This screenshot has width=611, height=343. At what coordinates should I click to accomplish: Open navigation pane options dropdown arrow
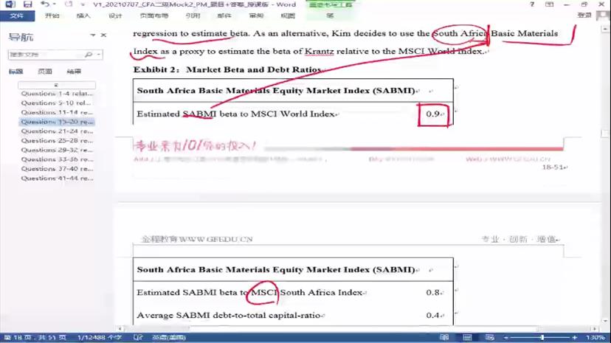click(x=93, y=35)
